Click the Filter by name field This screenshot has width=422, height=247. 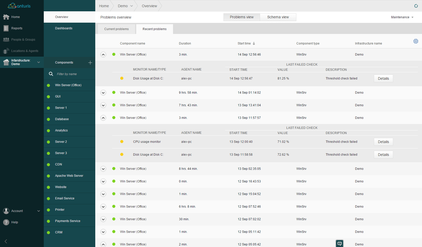[72, 74]
